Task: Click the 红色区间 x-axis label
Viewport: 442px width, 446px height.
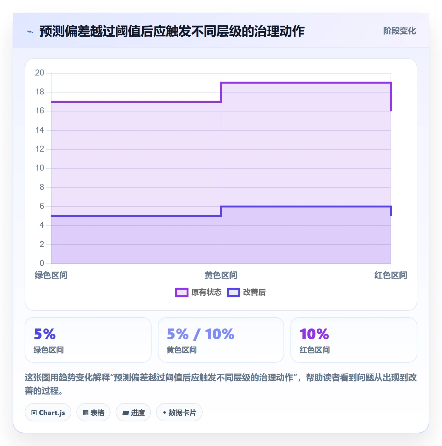Action: click(391, 275)
